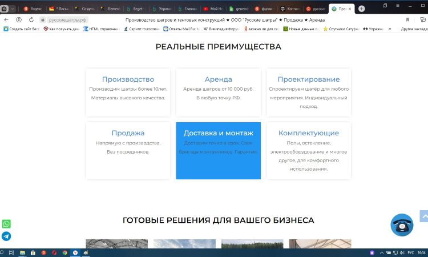Close the active Производство tab

coord(350,9)
